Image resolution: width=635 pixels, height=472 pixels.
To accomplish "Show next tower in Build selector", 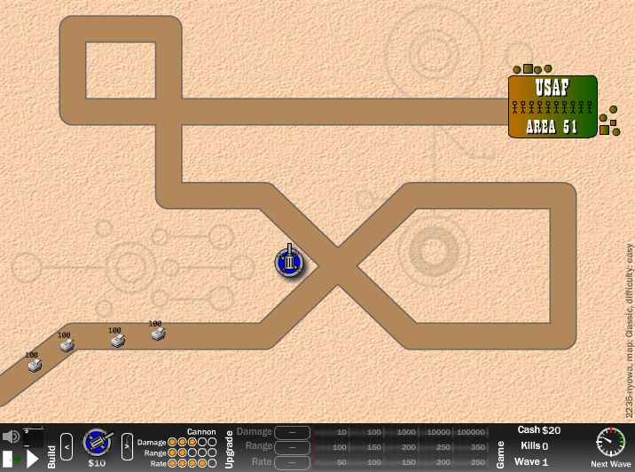I will [x=127, y=446].
